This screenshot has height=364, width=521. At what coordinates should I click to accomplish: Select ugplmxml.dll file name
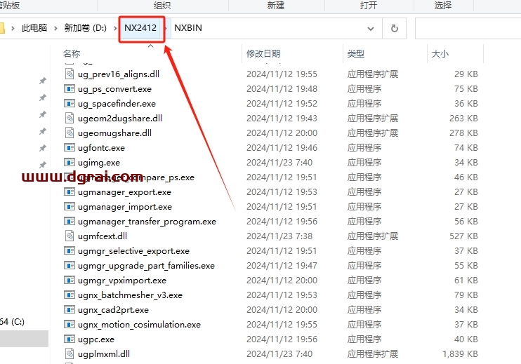[x=104, y=354]
